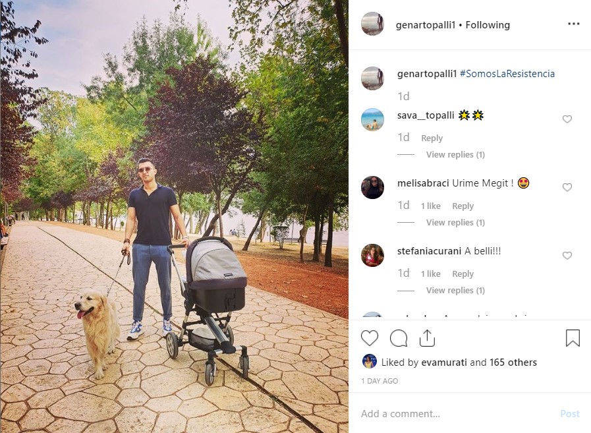This screenshot has width=591, height=433.
Task: Reply to melisabraci's comment
Action: click(463, 206)
